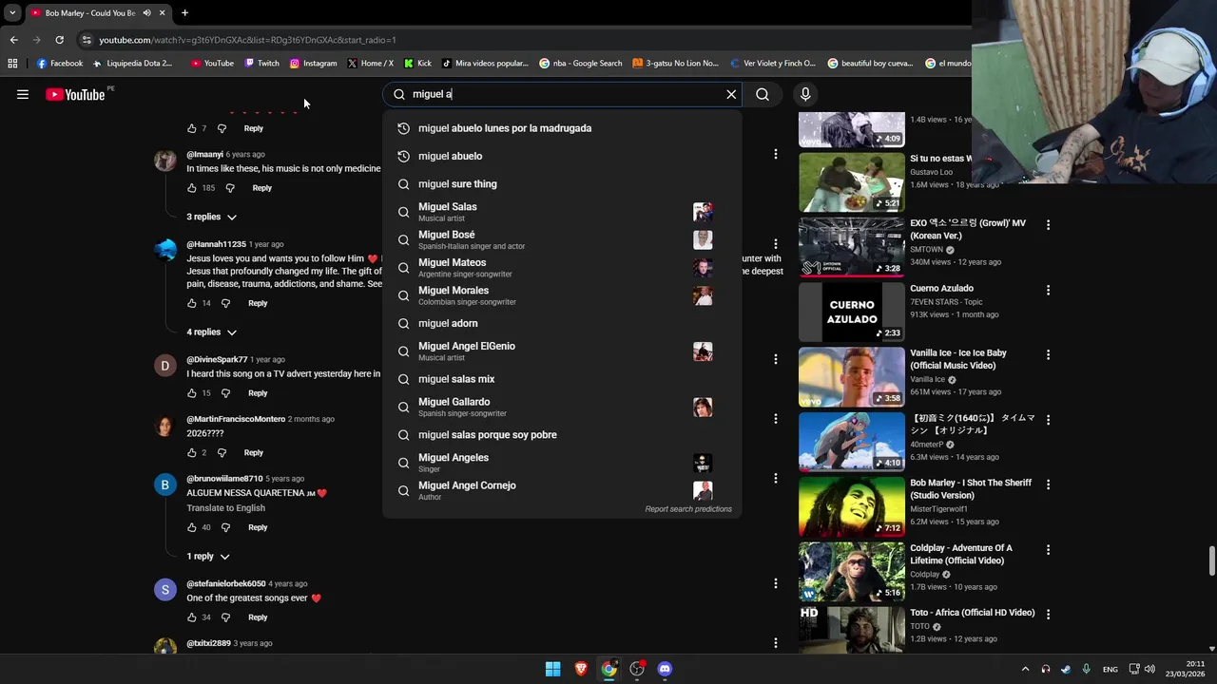Screen dimensions: 1217x684
Task: Open options for Toto - Africa video
Action: pyautogui.click(x=1048, y=615)
